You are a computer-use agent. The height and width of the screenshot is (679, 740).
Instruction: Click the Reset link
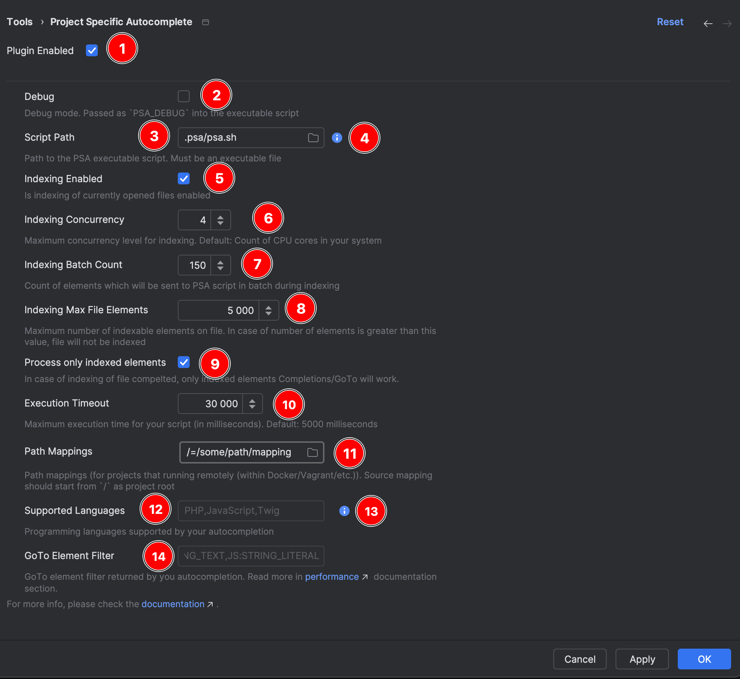coord(670,22)
